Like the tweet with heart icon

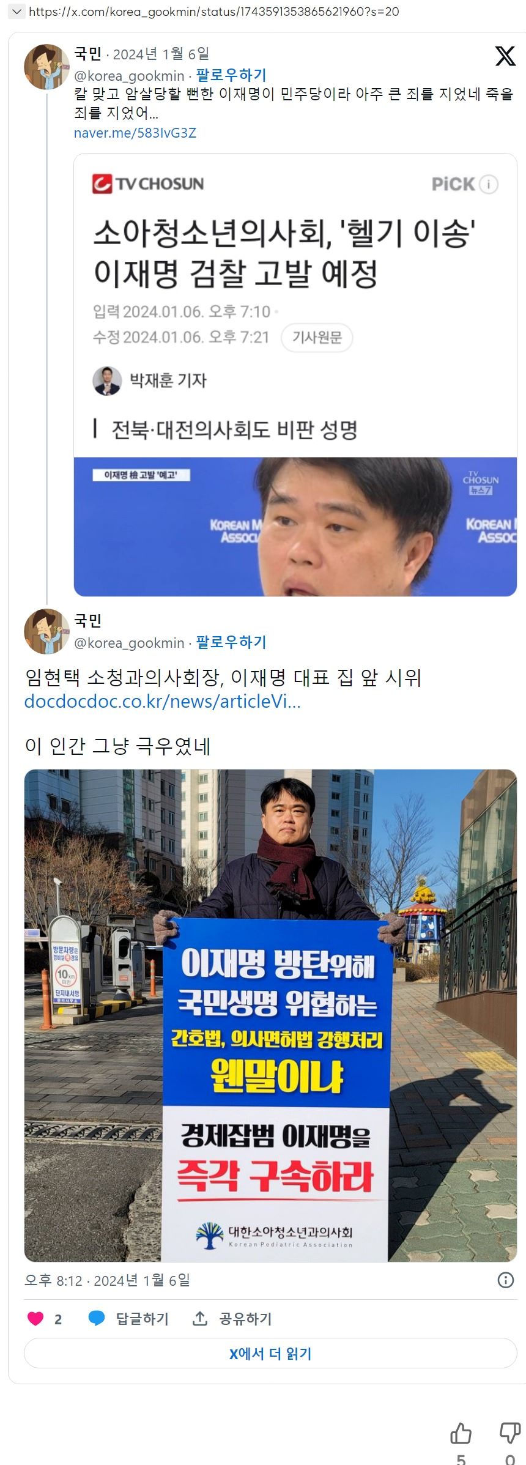(35, 1318)
